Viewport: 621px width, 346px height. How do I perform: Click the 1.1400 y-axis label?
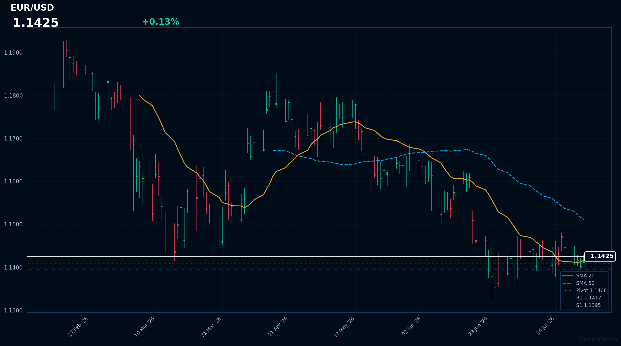tap(13, 267)
